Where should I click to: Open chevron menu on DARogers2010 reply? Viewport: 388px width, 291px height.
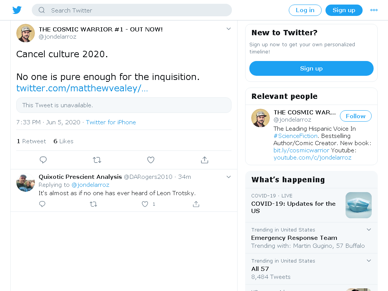coord(228,177)
